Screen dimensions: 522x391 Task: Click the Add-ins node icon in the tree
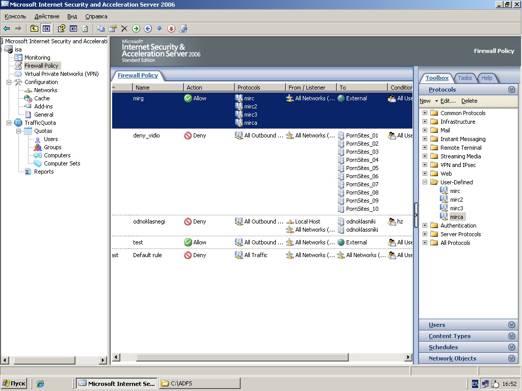[29, 106]
